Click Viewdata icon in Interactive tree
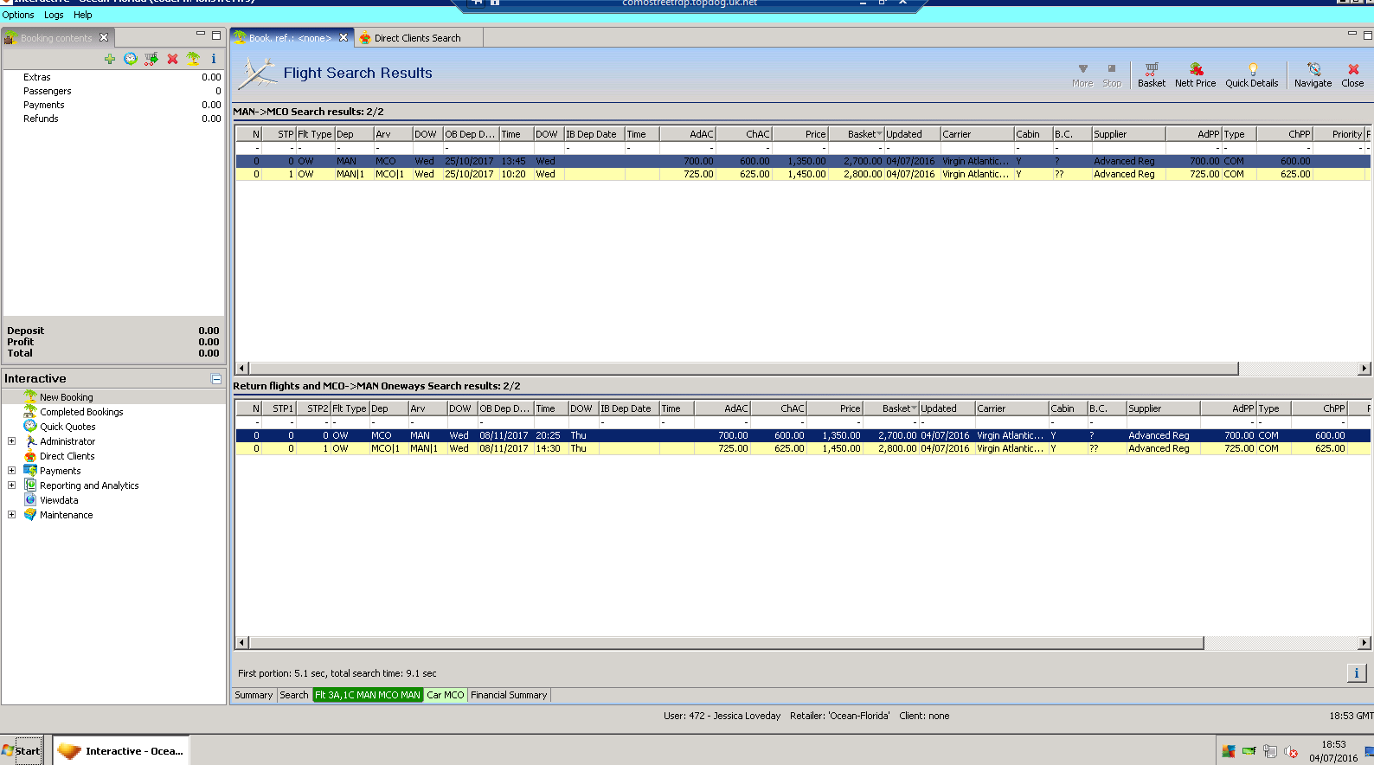This screenshot has height=765, width=1374. coord(30,499)
